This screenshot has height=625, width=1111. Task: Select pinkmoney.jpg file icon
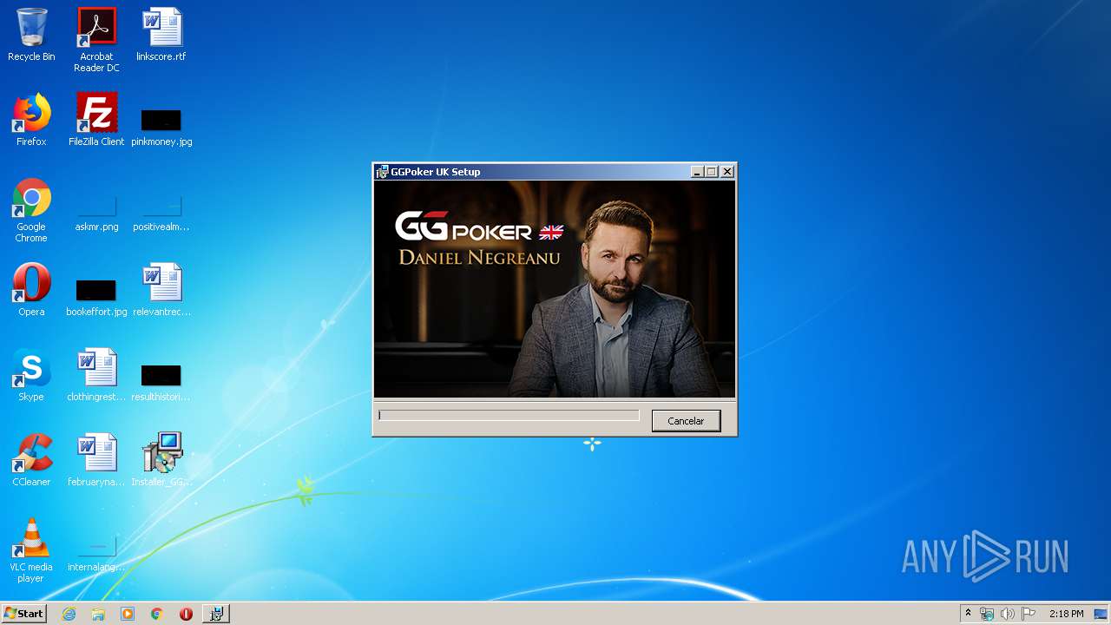161,128
